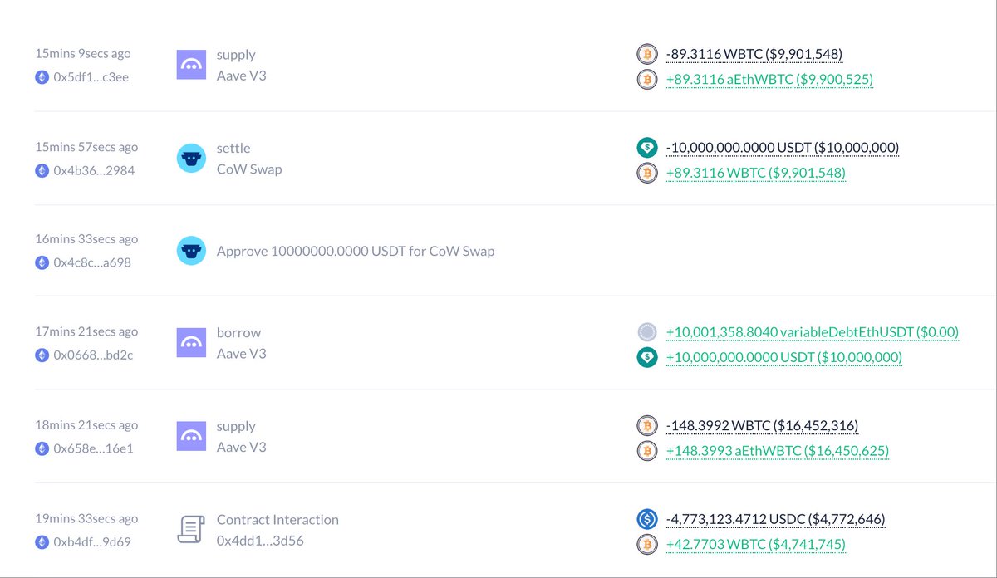Click the Ethereum icon beside 0x5df1...c3ee
This screenshot has width=997, height=578.
(x=42, y=77)
